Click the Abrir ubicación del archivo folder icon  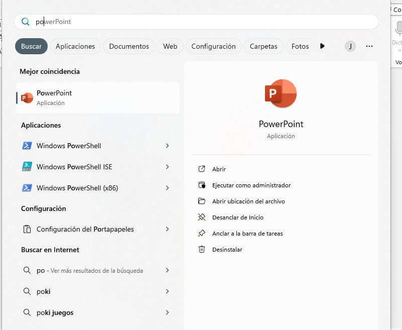click(202, 201)
